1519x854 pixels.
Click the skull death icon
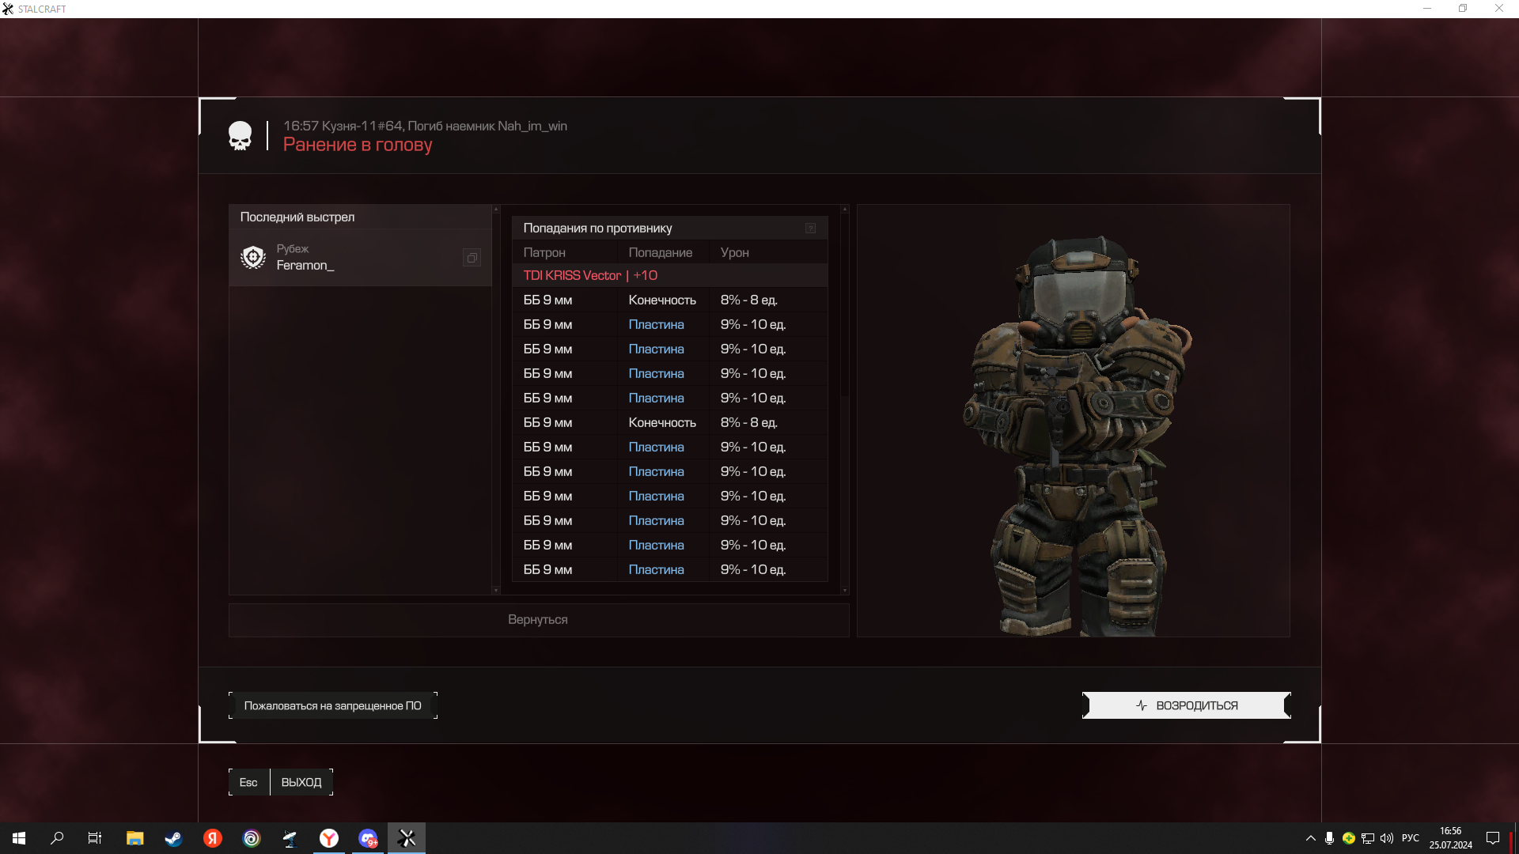(240, 136)
